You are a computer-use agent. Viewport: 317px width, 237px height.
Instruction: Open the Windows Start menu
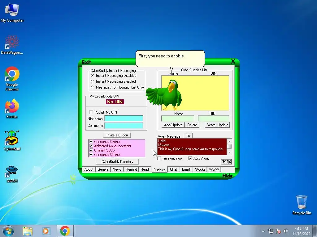8,231
